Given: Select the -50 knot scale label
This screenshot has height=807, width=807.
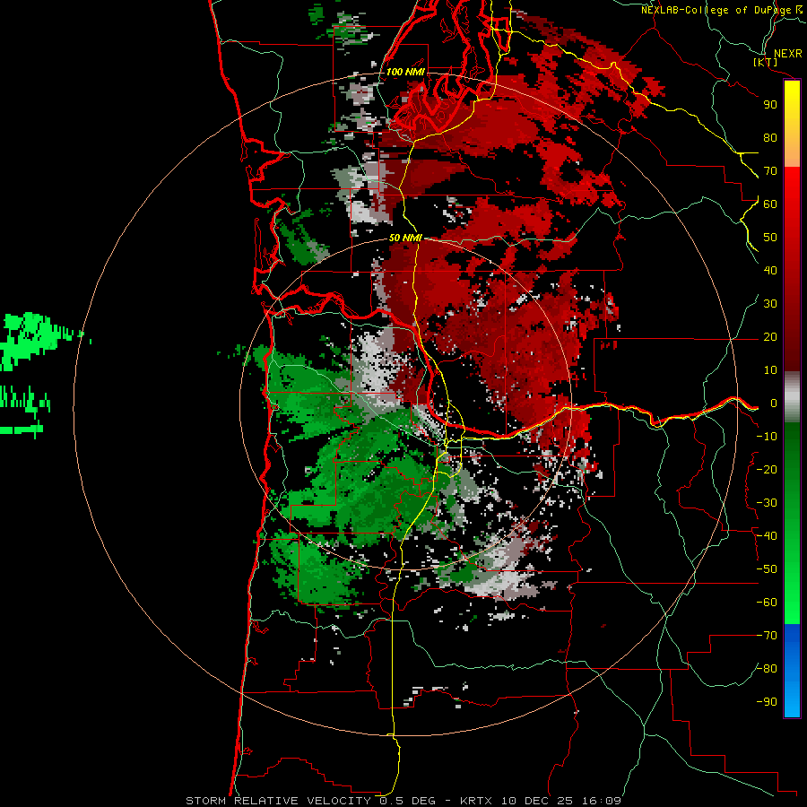Looking at the screenshot, I should (767, 569).
